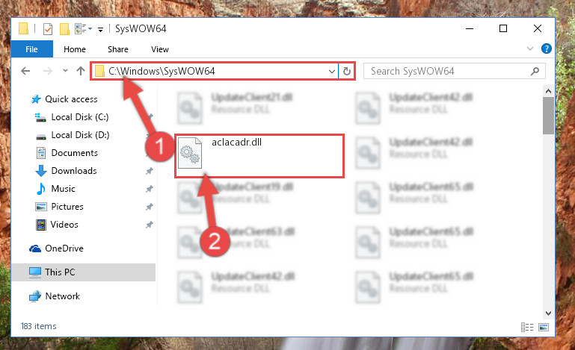
Task: Open the File menu
Action: click(x=32, y=49)
